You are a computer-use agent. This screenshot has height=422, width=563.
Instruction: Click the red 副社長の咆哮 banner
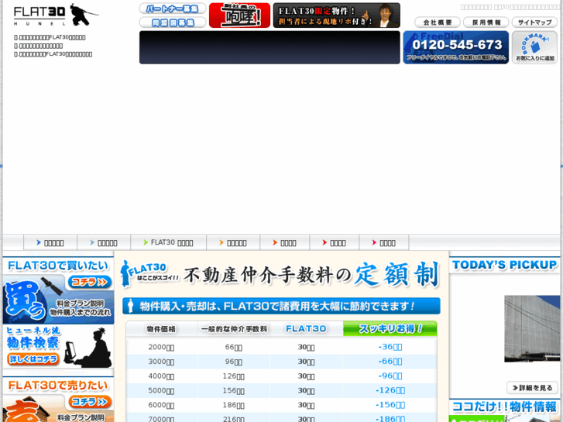click(239, 15)
